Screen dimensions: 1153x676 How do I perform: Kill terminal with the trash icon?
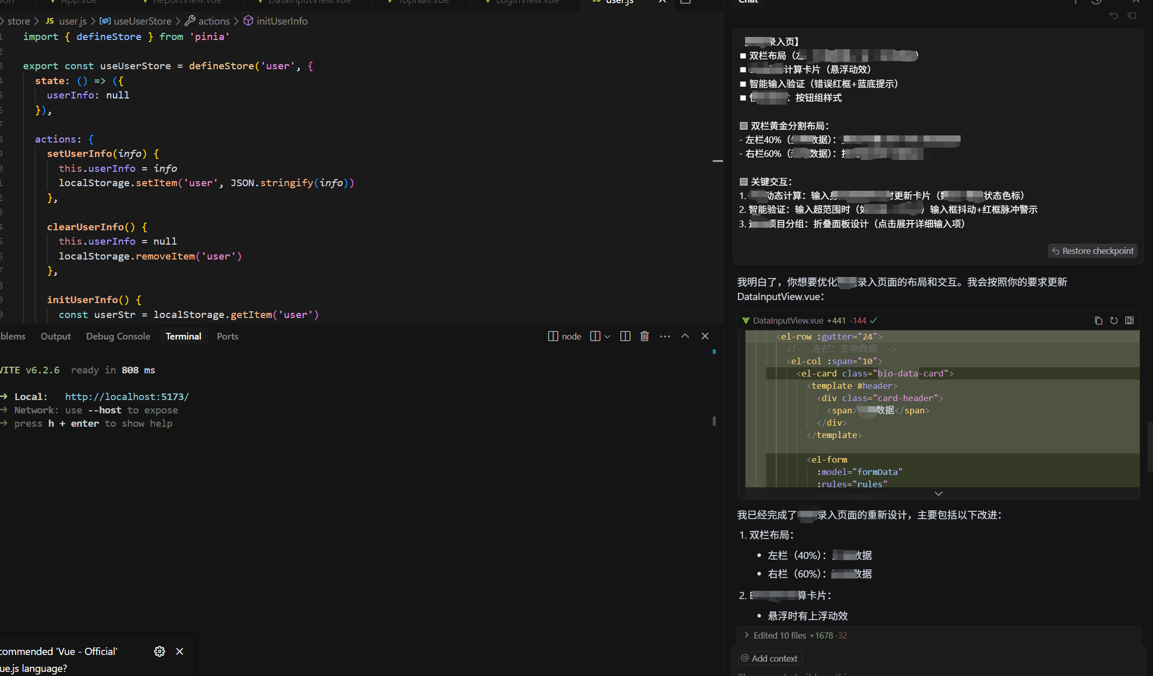pos(644,336)
